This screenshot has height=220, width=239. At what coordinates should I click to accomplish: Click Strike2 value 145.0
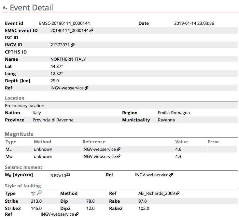click(x=36, y=208)
